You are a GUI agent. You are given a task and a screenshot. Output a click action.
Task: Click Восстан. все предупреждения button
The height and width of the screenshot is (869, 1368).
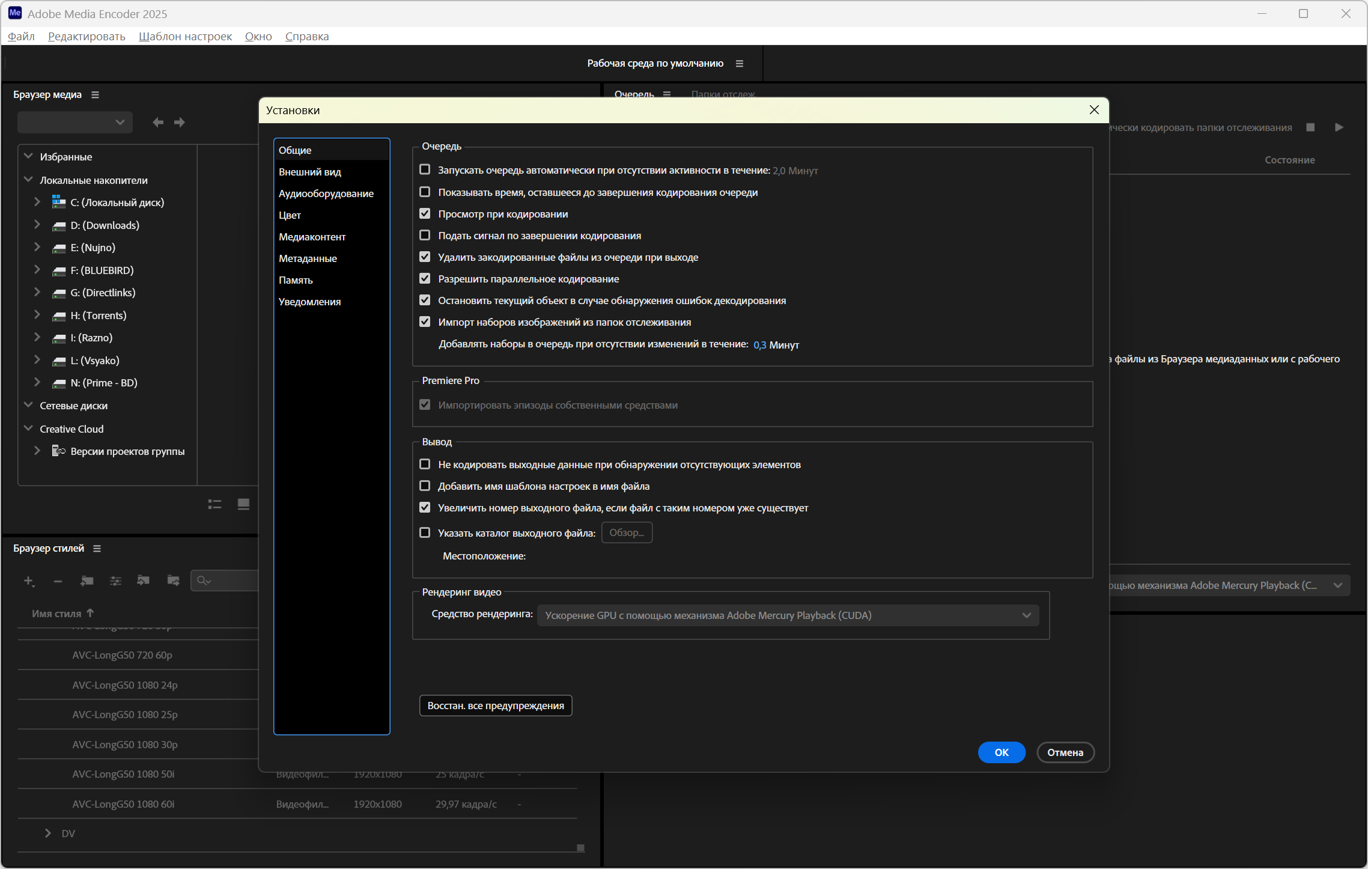coord(495,706)
